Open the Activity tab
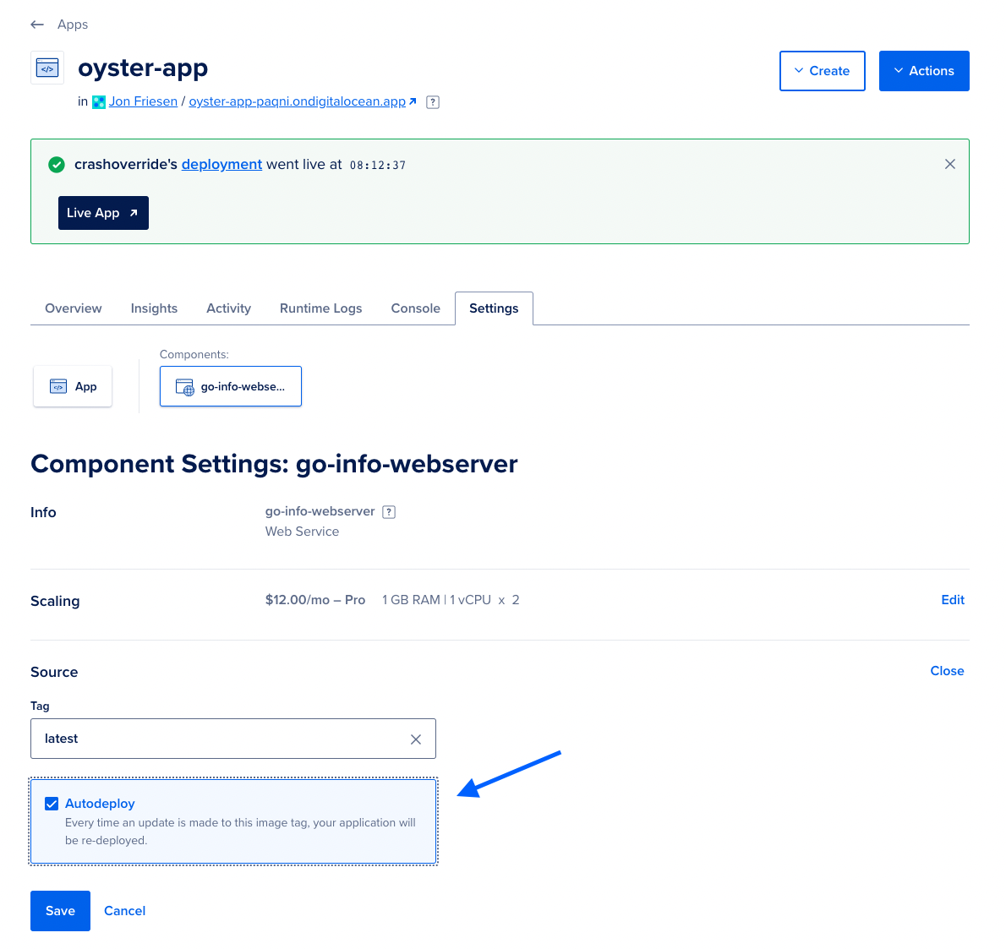Viewport: 1006px width, 949px height. point(228,308)
